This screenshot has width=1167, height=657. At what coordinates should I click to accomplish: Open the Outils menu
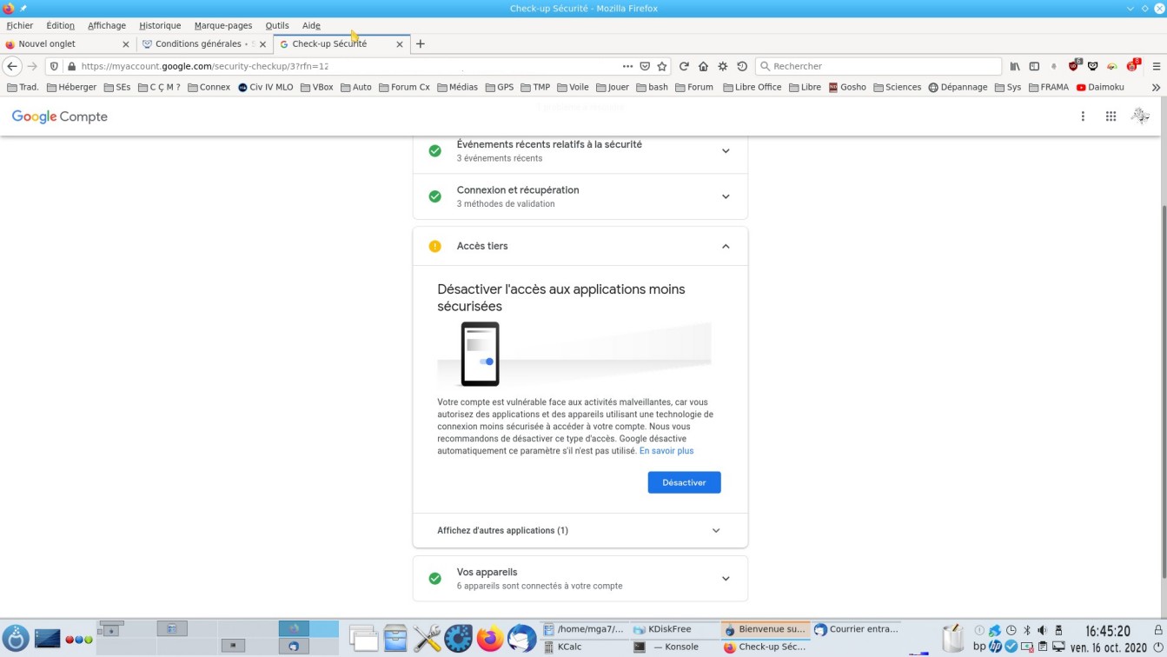[x=277, y=25]
